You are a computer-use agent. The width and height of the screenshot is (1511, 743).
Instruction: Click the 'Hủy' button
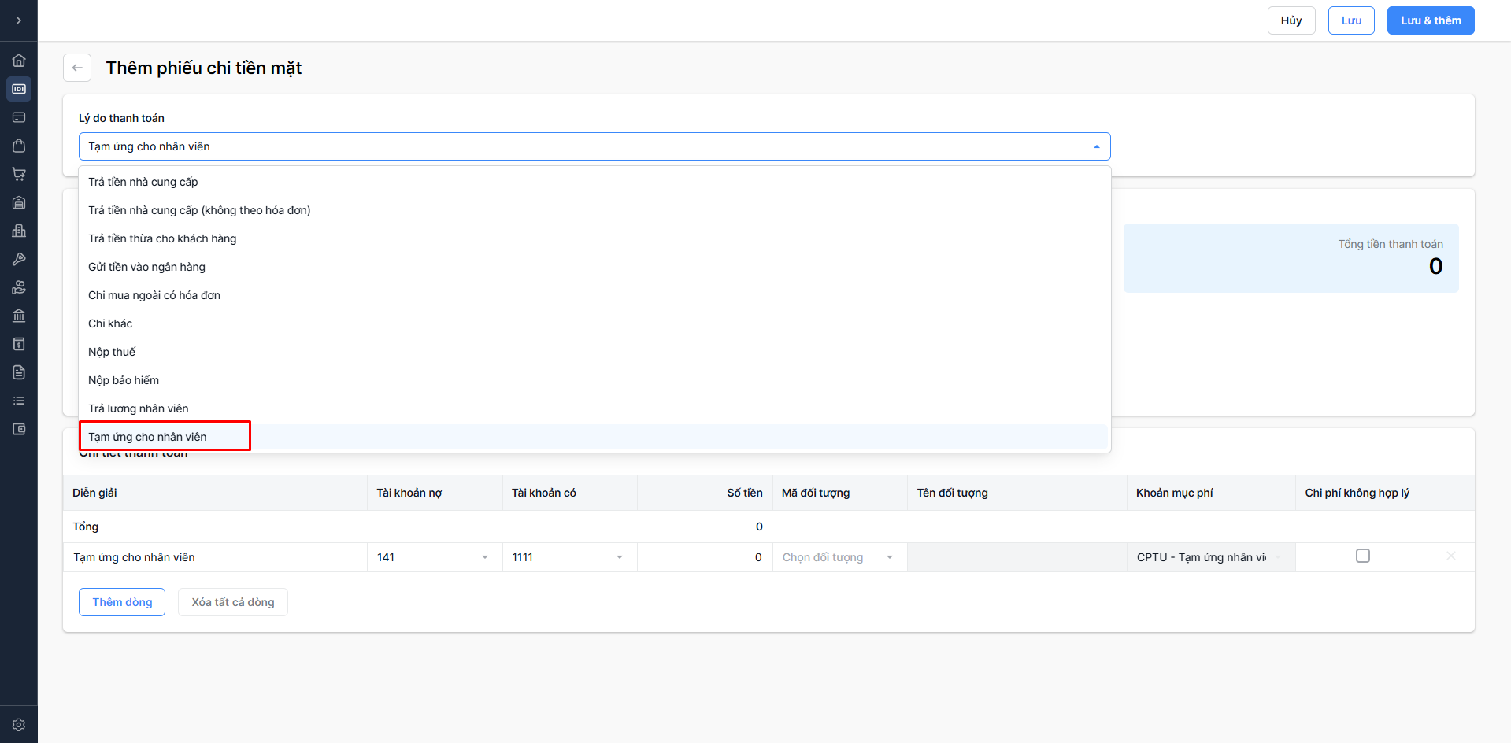coord(1291,20)
